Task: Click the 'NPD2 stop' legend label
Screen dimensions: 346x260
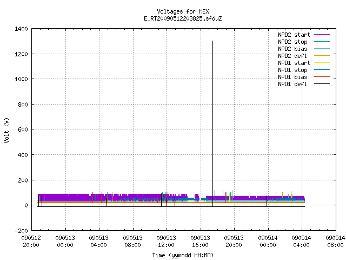Action: (x=292, y=42)
